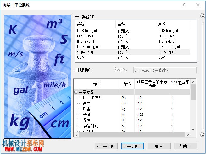Click the 取消 cancel button
Screen dimensions: 207x155
(x=159, y=146)
